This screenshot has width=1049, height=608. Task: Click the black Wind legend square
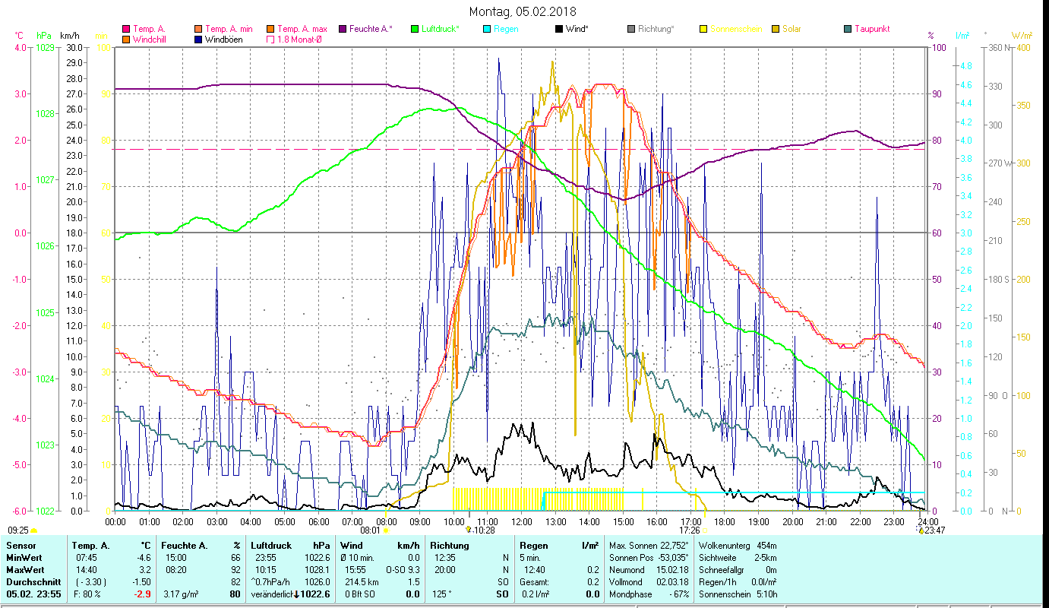558,30
